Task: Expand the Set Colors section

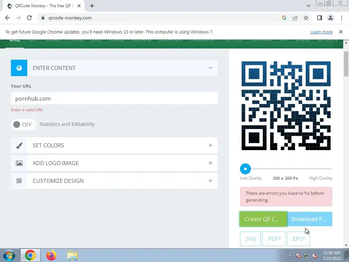Action: 210,145
